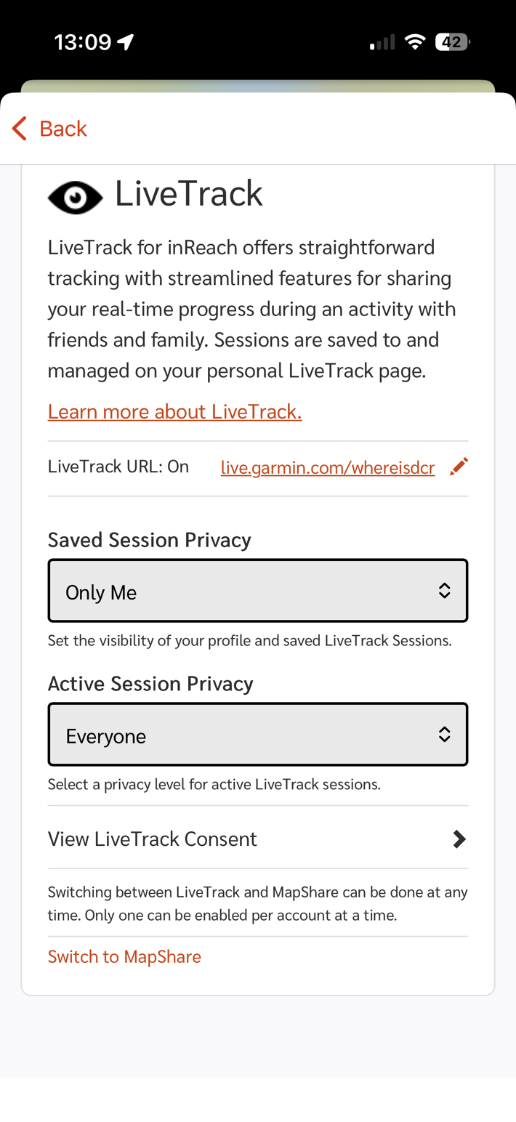Click the View LiveTrack Consent chevron
Screen dimensions: 516x1122
[459, 839]
